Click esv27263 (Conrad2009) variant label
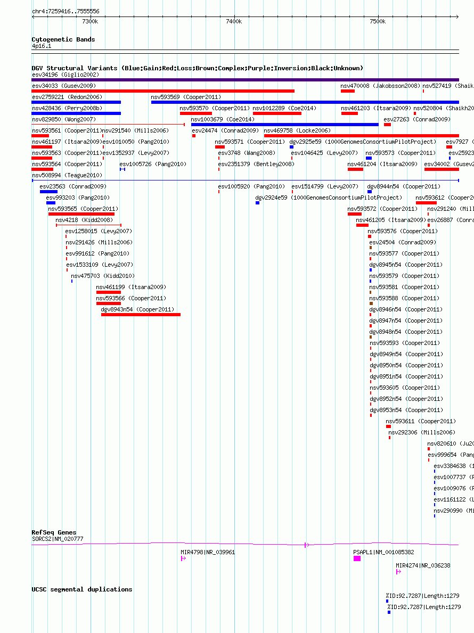The height and width of the screenshot is (633, 474). click(x=417, y=119)
